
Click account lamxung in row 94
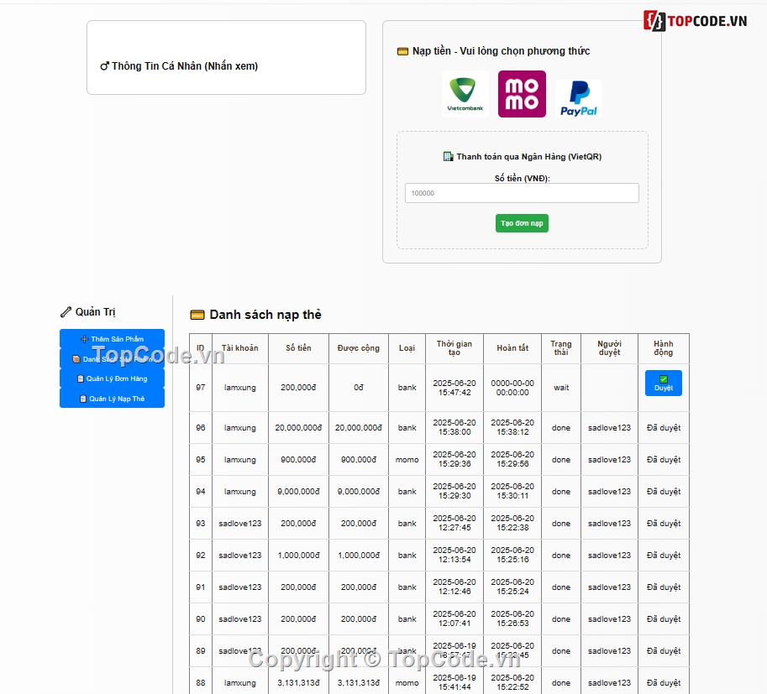[240, 492]
